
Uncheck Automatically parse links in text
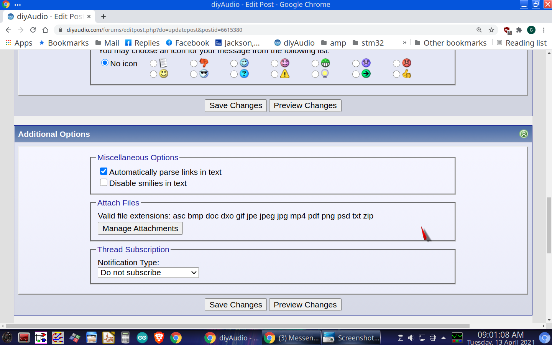[x=103, y=171]
